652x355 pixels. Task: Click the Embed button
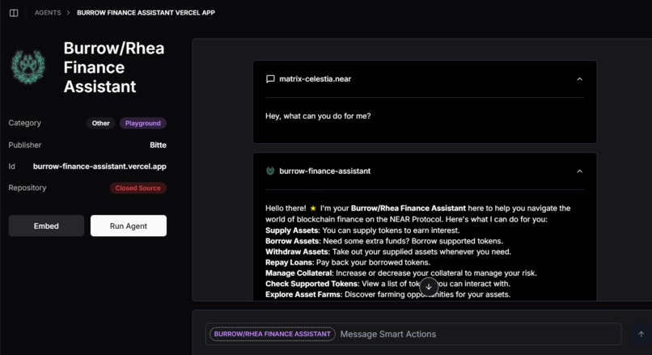(x=46, y=226)
